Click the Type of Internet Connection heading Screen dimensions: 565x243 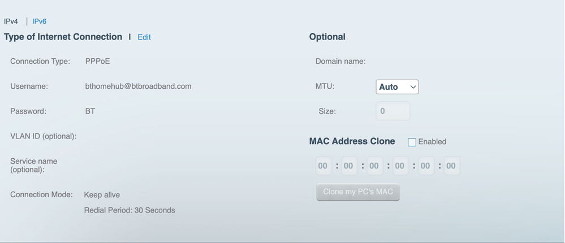click(x=63, y=37)
